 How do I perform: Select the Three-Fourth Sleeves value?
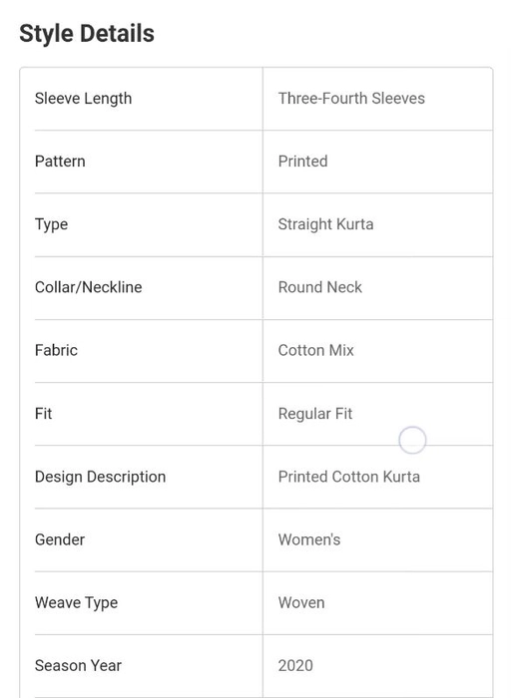click(351, 99)
